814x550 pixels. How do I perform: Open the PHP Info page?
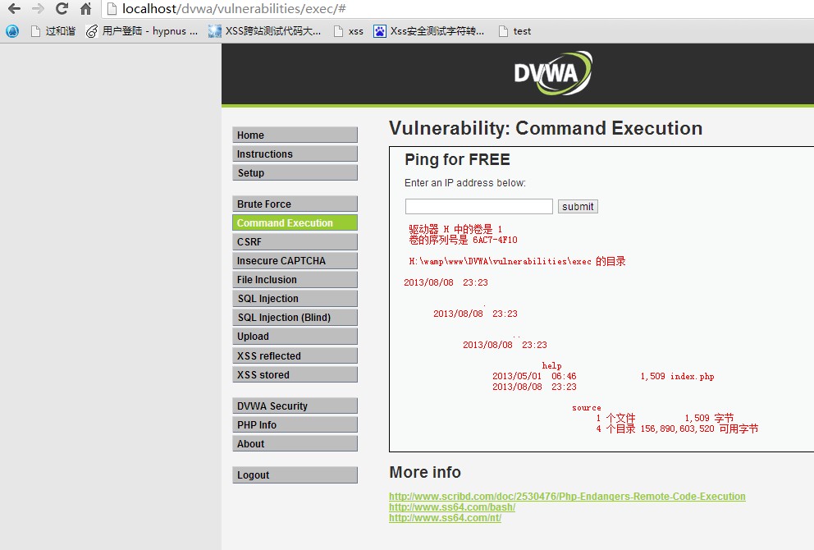pyautogui.click(x=295, y=425)
